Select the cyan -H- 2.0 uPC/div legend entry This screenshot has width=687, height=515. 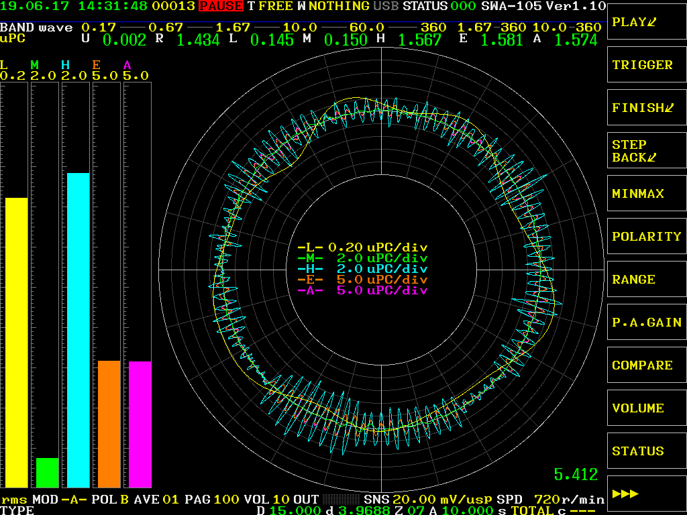362,269
